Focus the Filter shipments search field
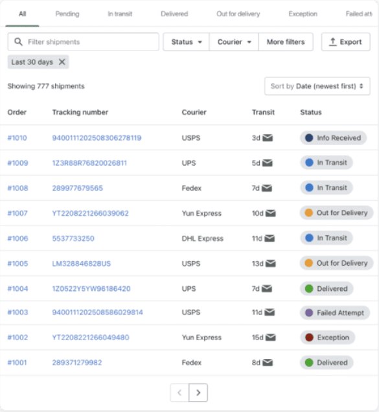The height and width of the screenshot is (412, 379). 83,41
